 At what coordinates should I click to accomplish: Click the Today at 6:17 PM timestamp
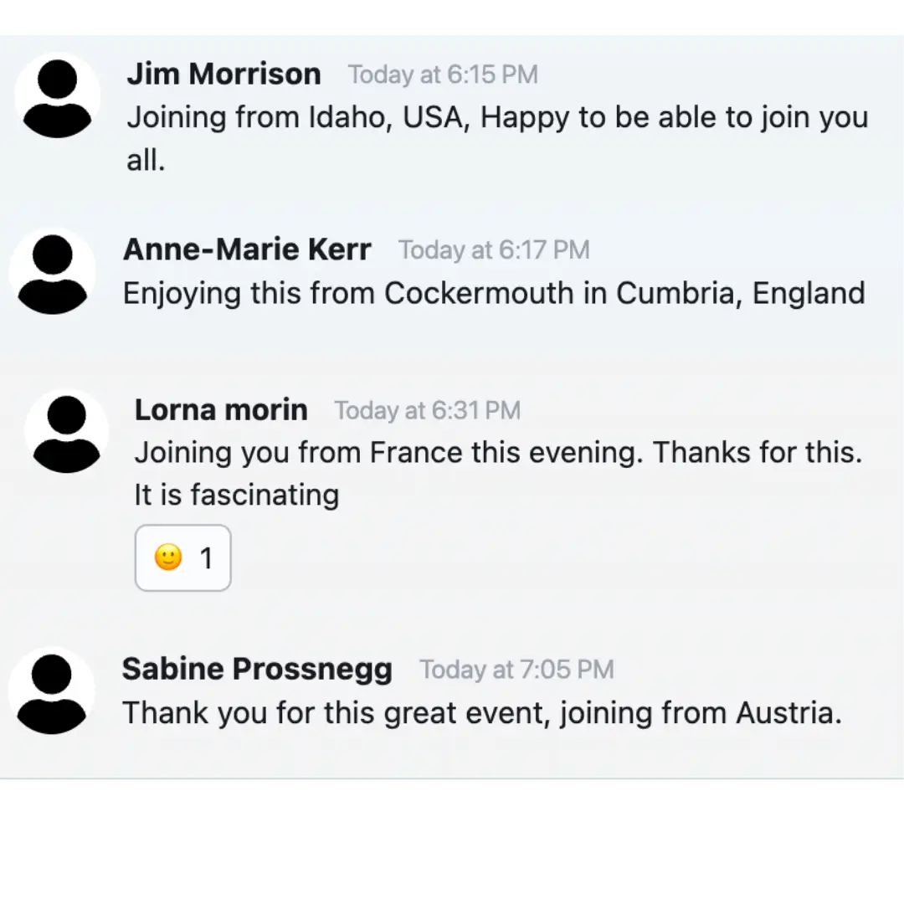click(494, 250)
